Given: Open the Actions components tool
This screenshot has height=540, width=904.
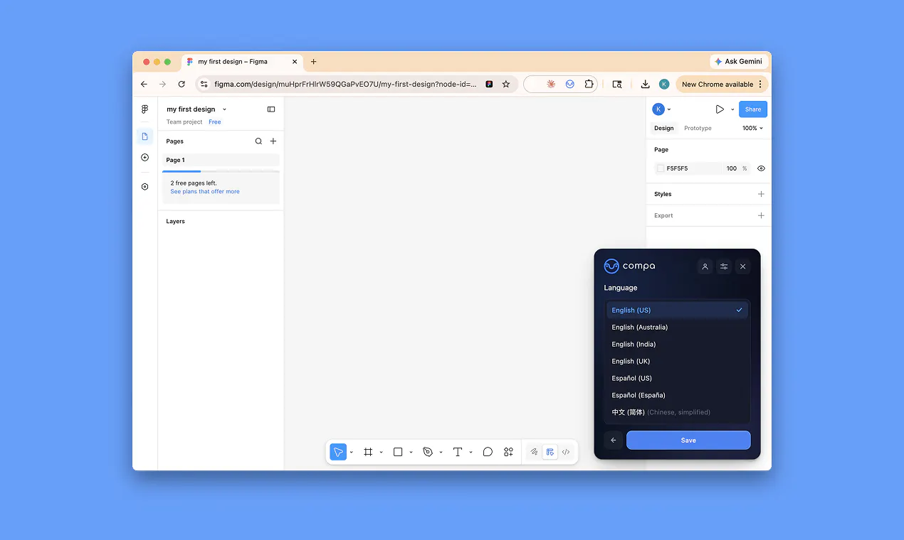Looking at the screenshot, I should [508, 452].
